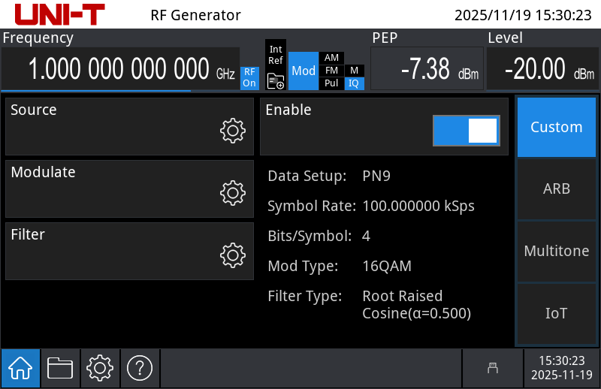Click the LAN status icon
The width and height of the screenshot is (601, 389).
493,368
